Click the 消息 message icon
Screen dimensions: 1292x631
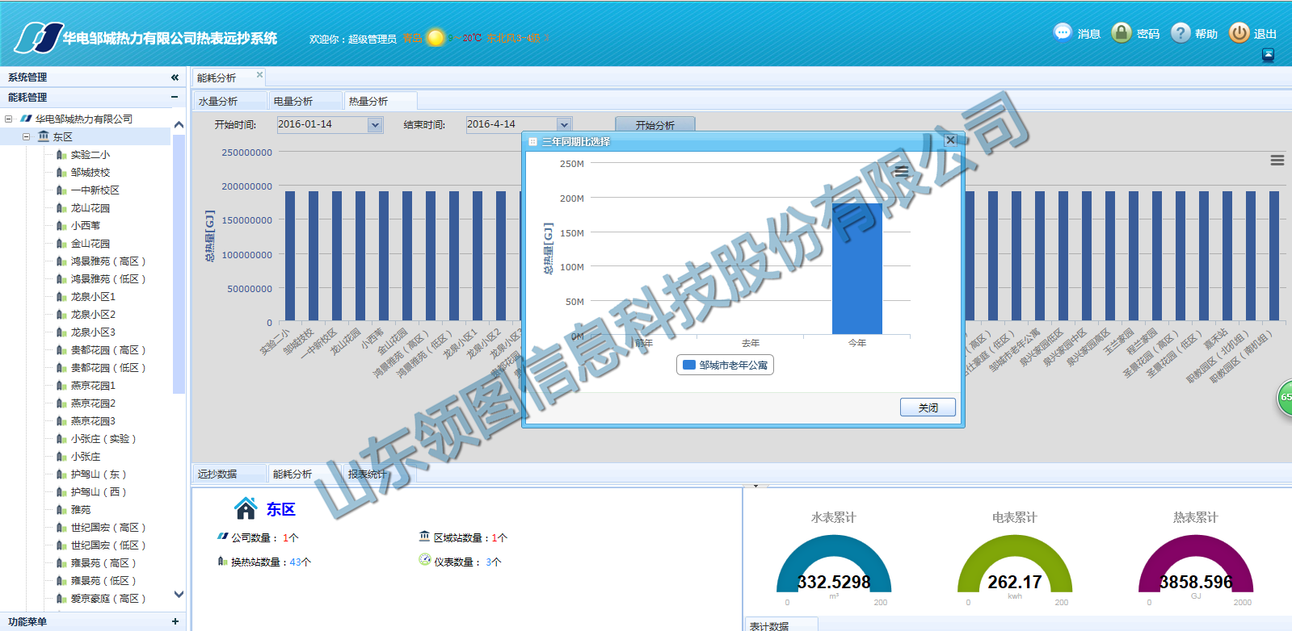pos(1063,32)
